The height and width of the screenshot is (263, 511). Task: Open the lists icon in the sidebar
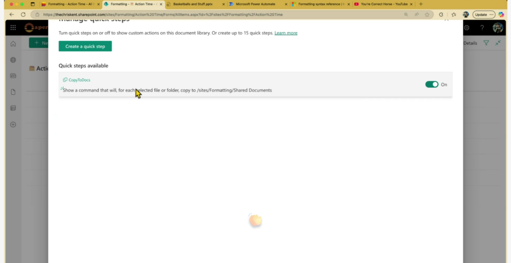click(x=13, y=108)
